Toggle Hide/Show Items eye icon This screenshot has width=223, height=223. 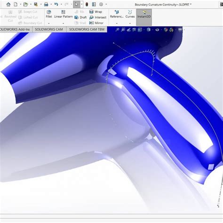click(157, 30)
